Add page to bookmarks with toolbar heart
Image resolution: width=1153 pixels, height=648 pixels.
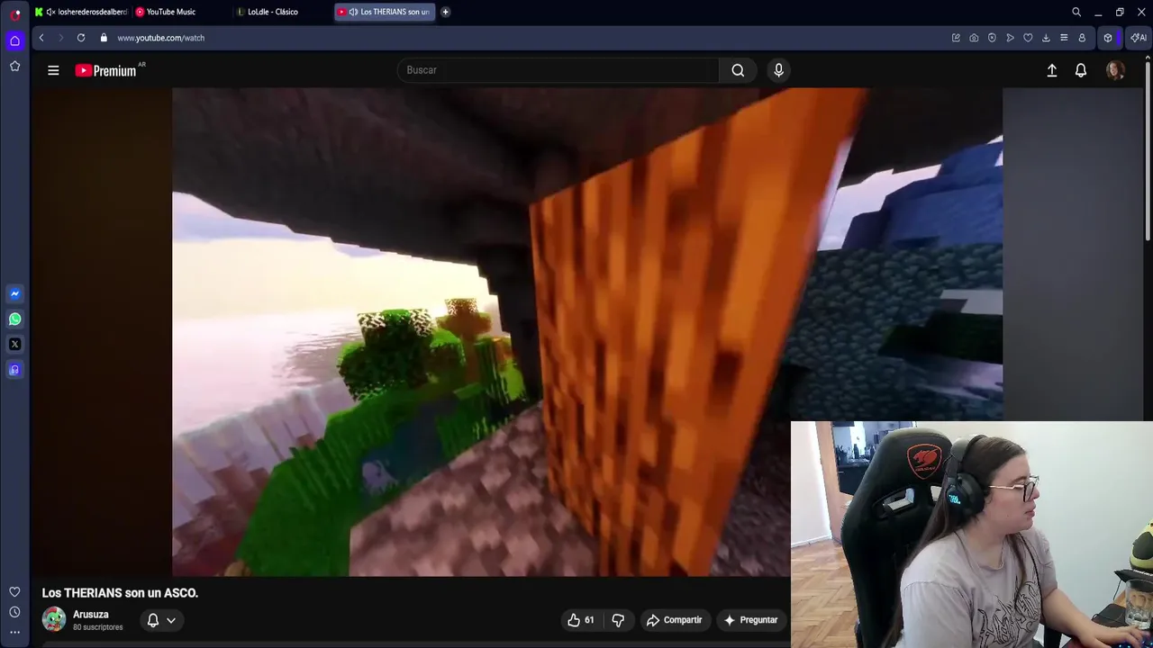tap(1028, 38)
